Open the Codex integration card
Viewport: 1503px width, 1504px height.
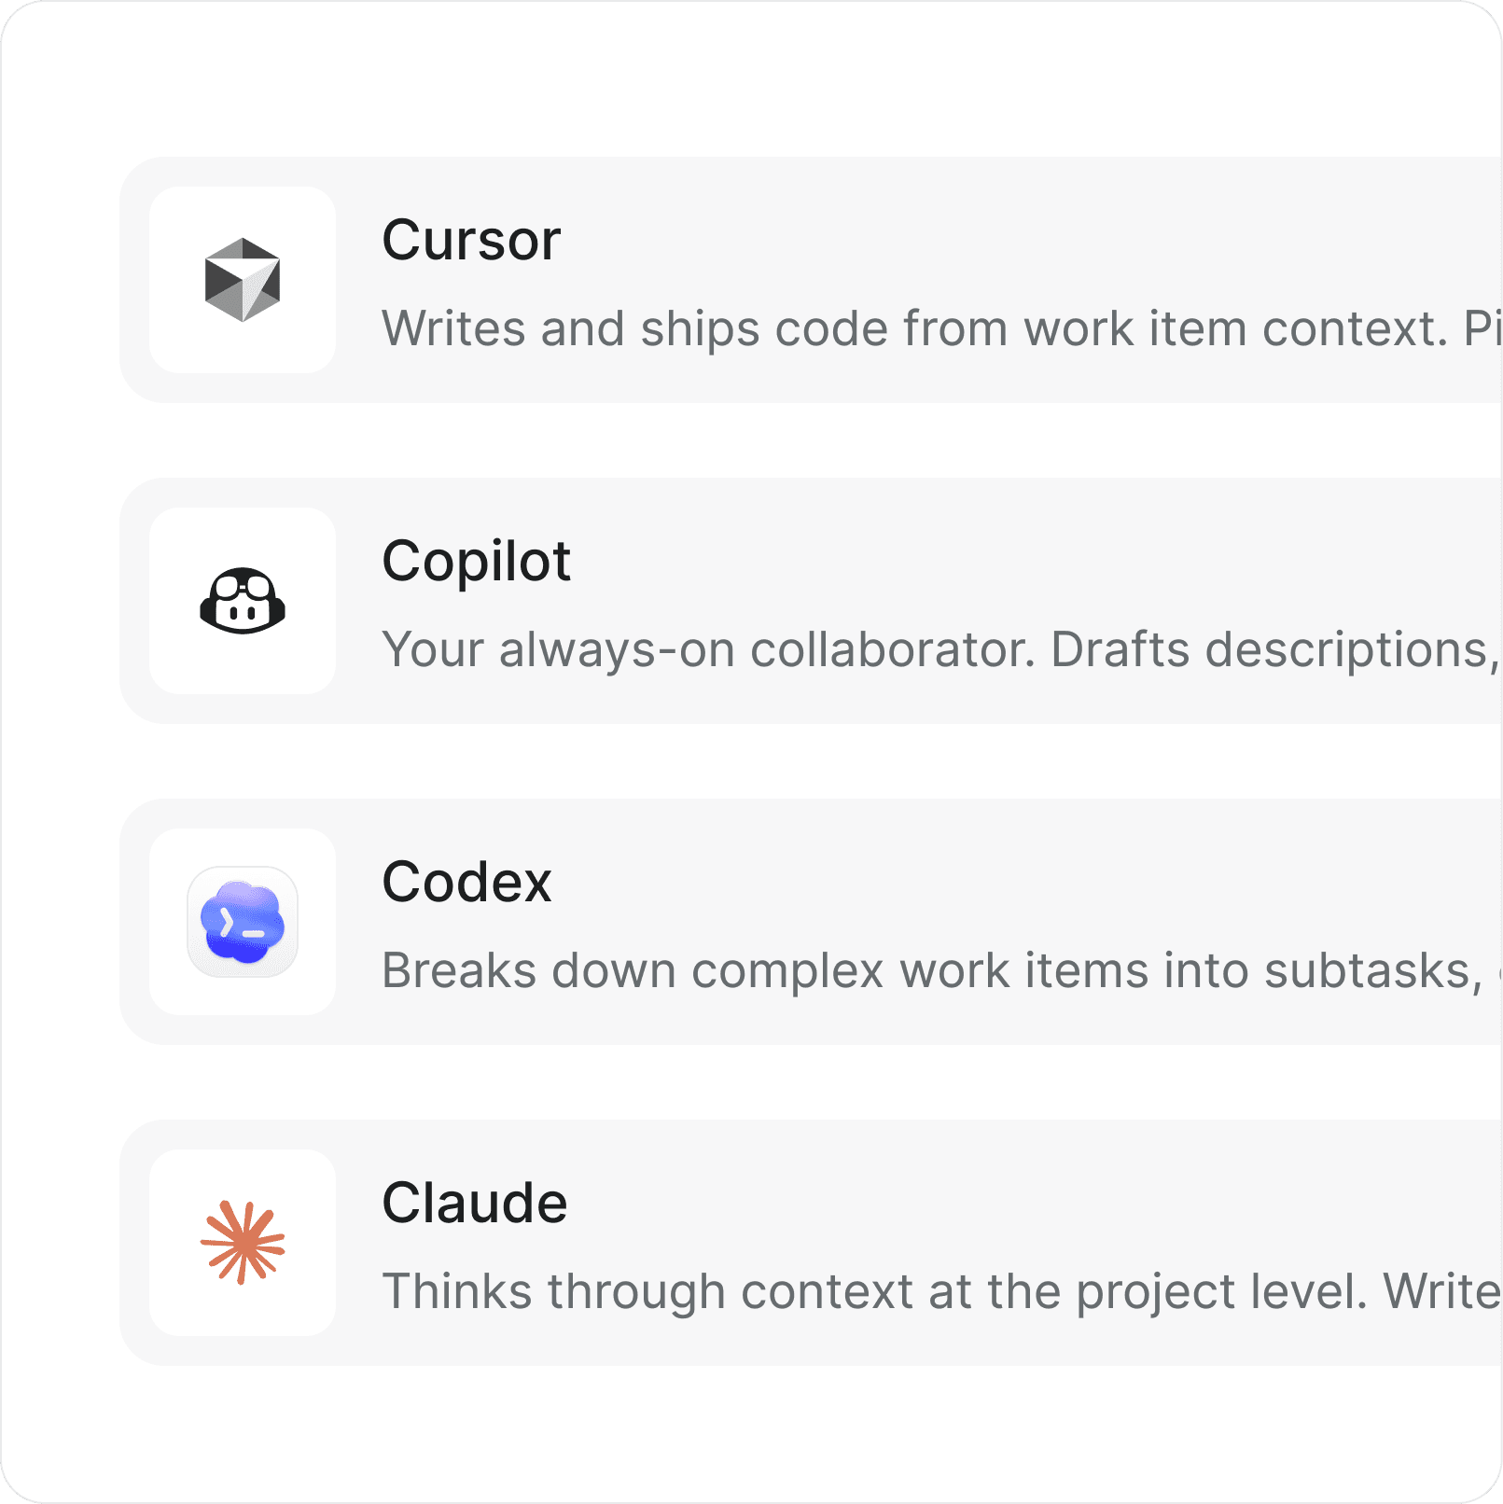[x=746, y=922]
